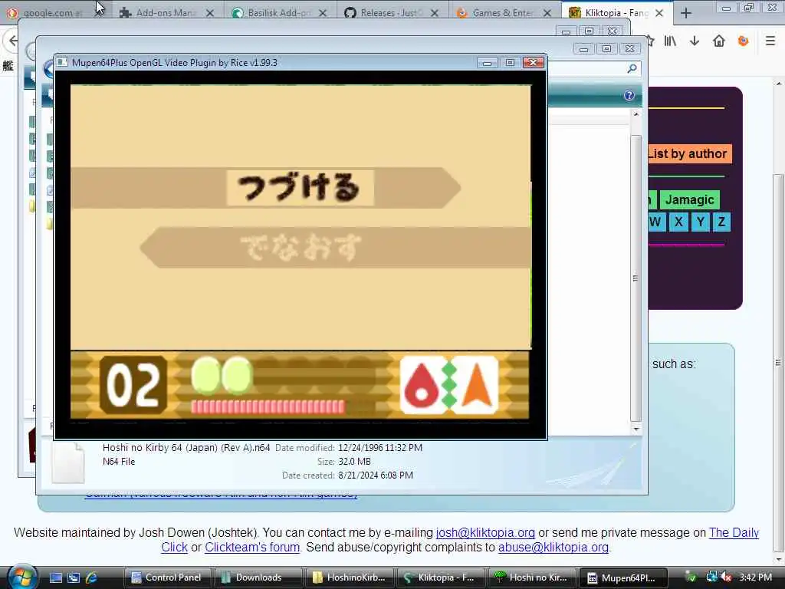Click the Explorer window scroll-up arrow
Screen dimensions: 785x589
pos(636,115)
